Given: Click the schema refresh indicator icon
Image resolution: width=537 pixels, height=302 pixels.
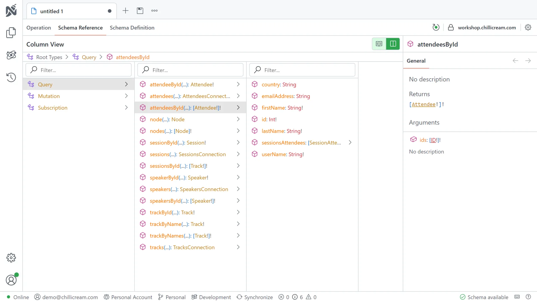Looking at the screenshot, I should click(x=436, y=27).
